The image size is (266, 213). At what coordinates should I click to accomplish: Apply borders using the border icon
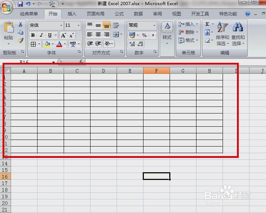33,44
